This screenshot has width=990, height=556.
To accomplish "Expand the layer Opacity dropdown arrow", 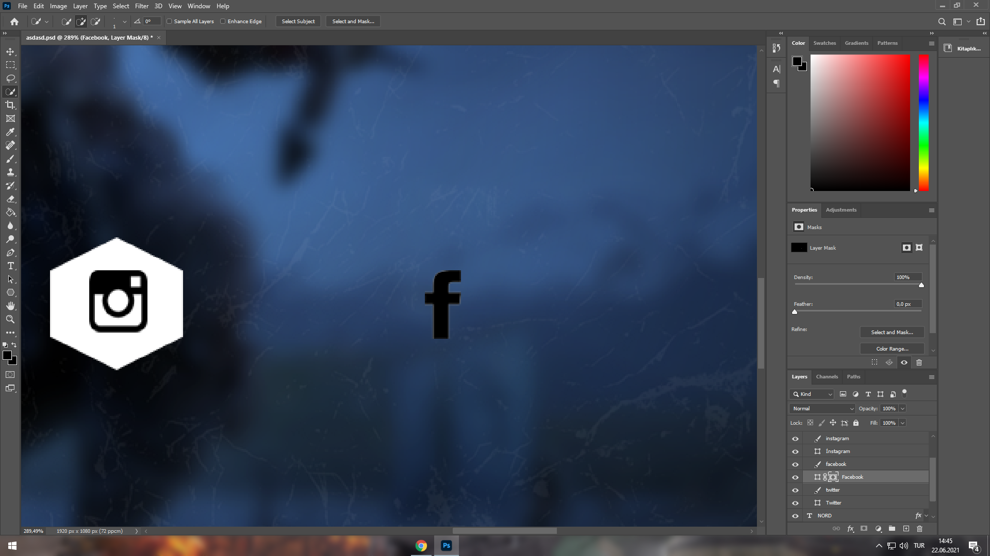I will coord(902,408).
